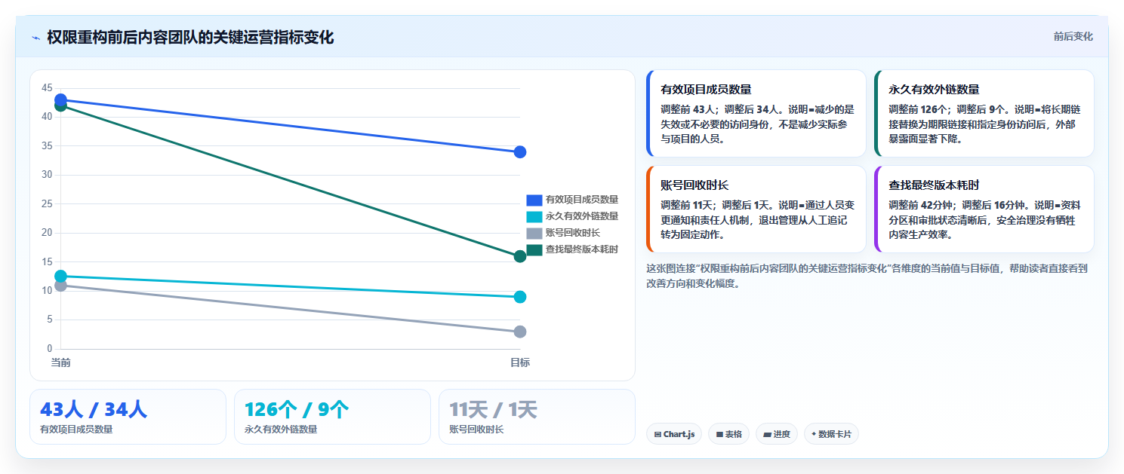The width and height of the screenshot is (1124, 474).
Task: Click the cyan data point at 当前
Action: tap(60, 277)
